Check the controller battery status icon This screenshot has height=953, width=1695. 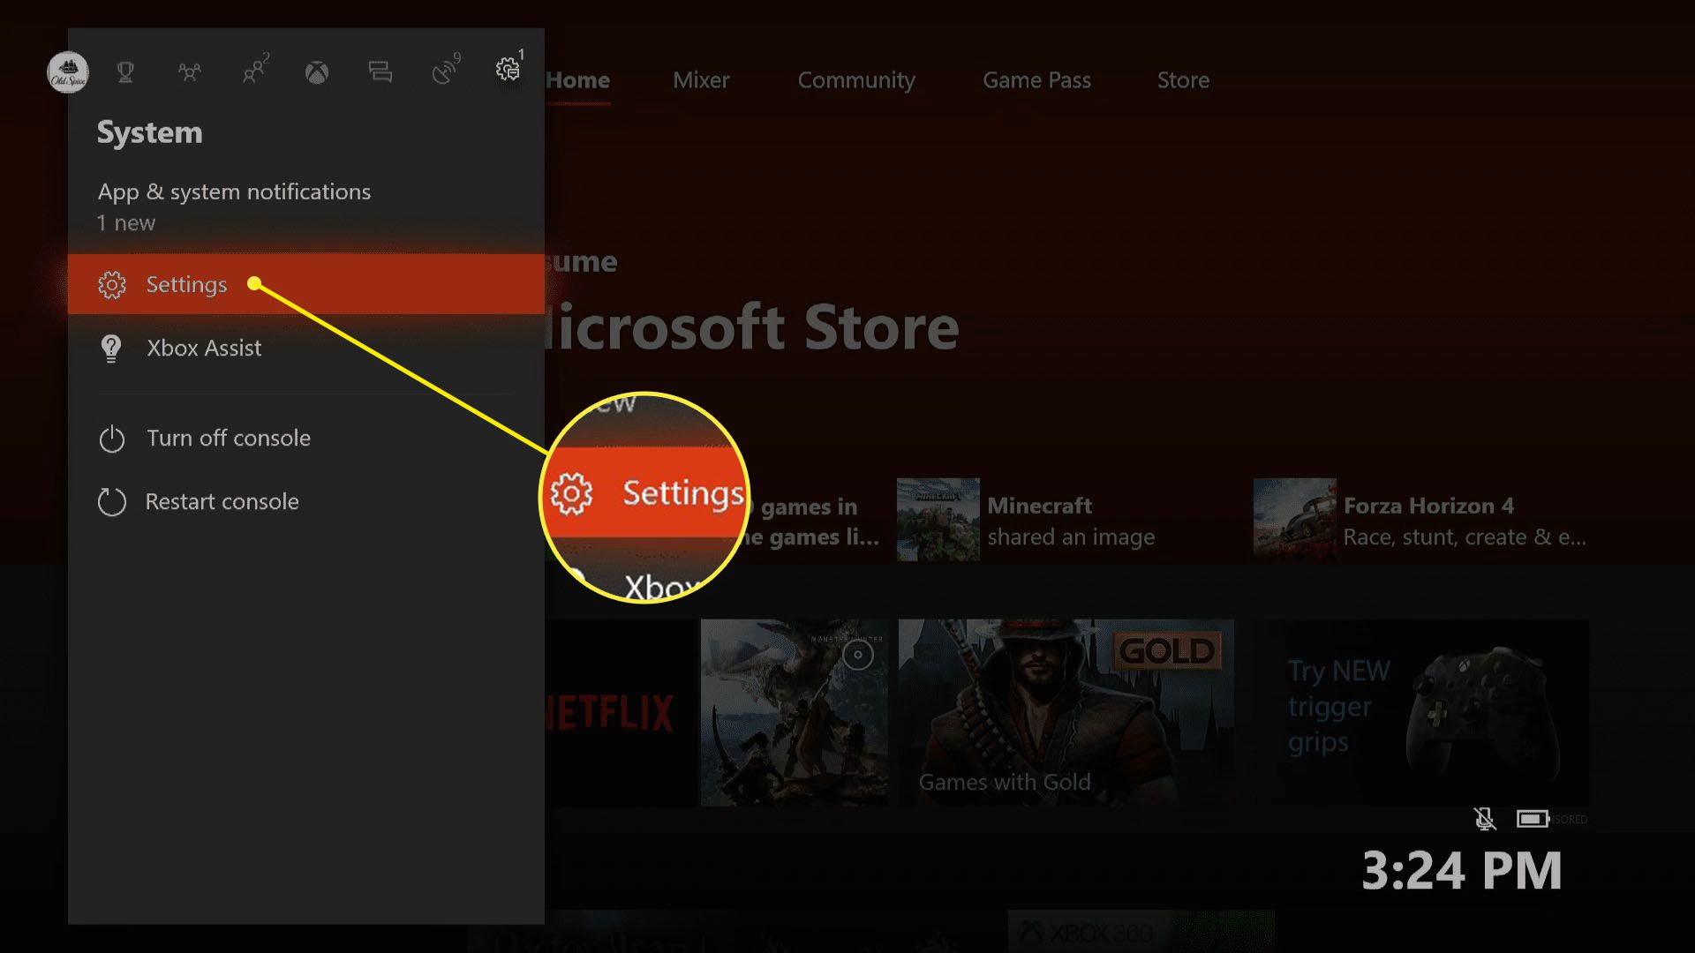[1533, 819]
